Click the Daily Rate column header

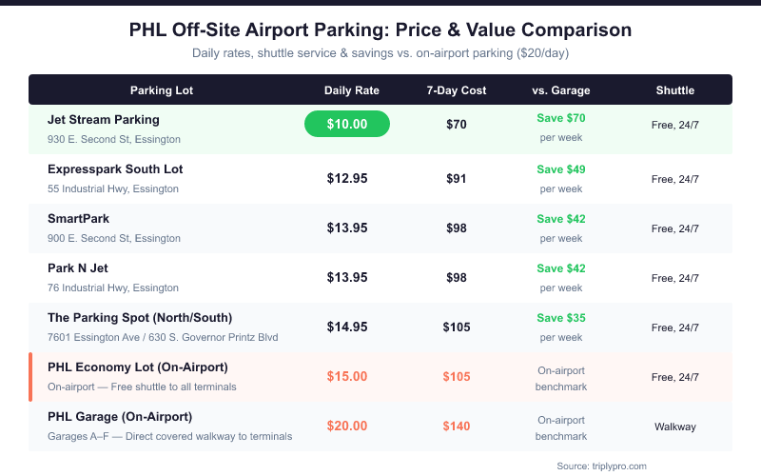point(352,90)
